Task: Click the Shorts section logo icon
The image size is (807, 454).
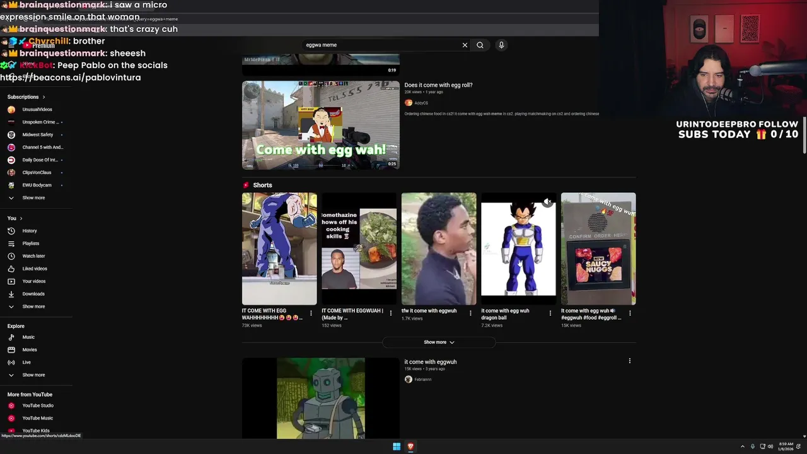Action: [x=246, y=185]
